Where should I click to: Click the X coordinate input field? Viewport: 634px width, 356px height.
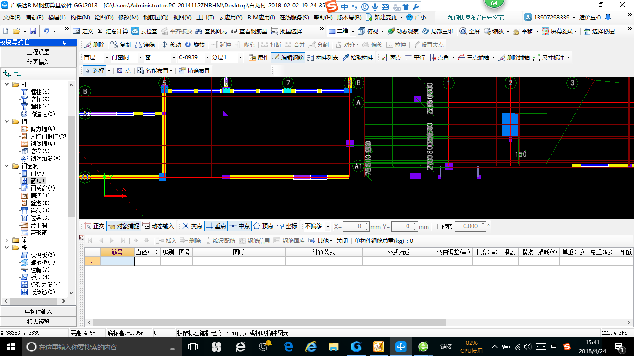(356, 226)
